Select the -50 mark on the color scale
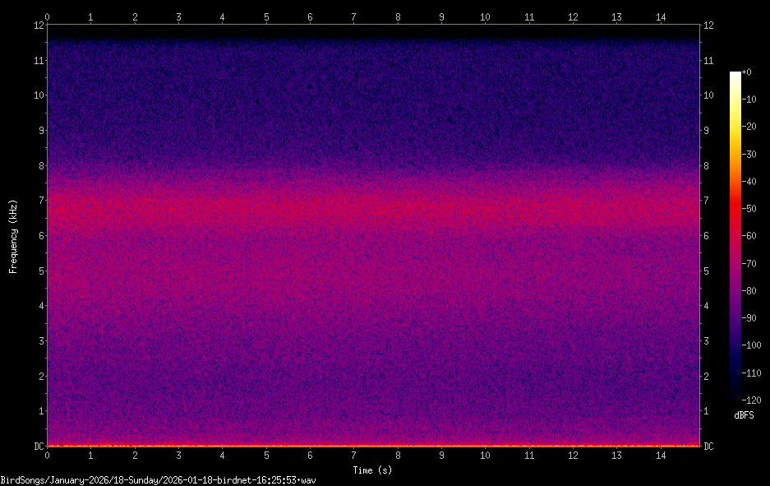 point(749,209)
